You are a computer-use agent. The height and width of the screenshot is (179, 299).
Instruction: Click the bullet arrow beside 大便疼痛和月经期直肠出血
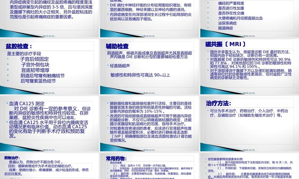pyautogui.click(x=208, y=18)
